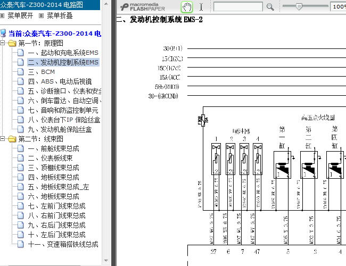
Task: Click the page icon beside 九、发动机舱保险丝盒
Action: coord(21,129)
